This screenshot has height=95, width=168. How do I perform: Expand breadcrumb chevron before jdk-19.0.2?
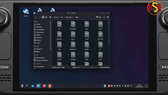pyautogui.click(x=65, y=17)
